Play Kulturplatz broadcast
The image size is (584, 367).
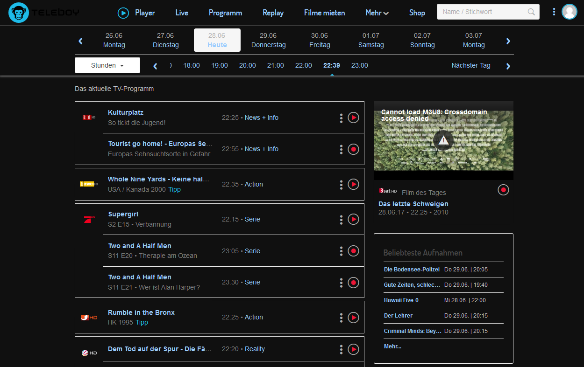tap(354, 118)
